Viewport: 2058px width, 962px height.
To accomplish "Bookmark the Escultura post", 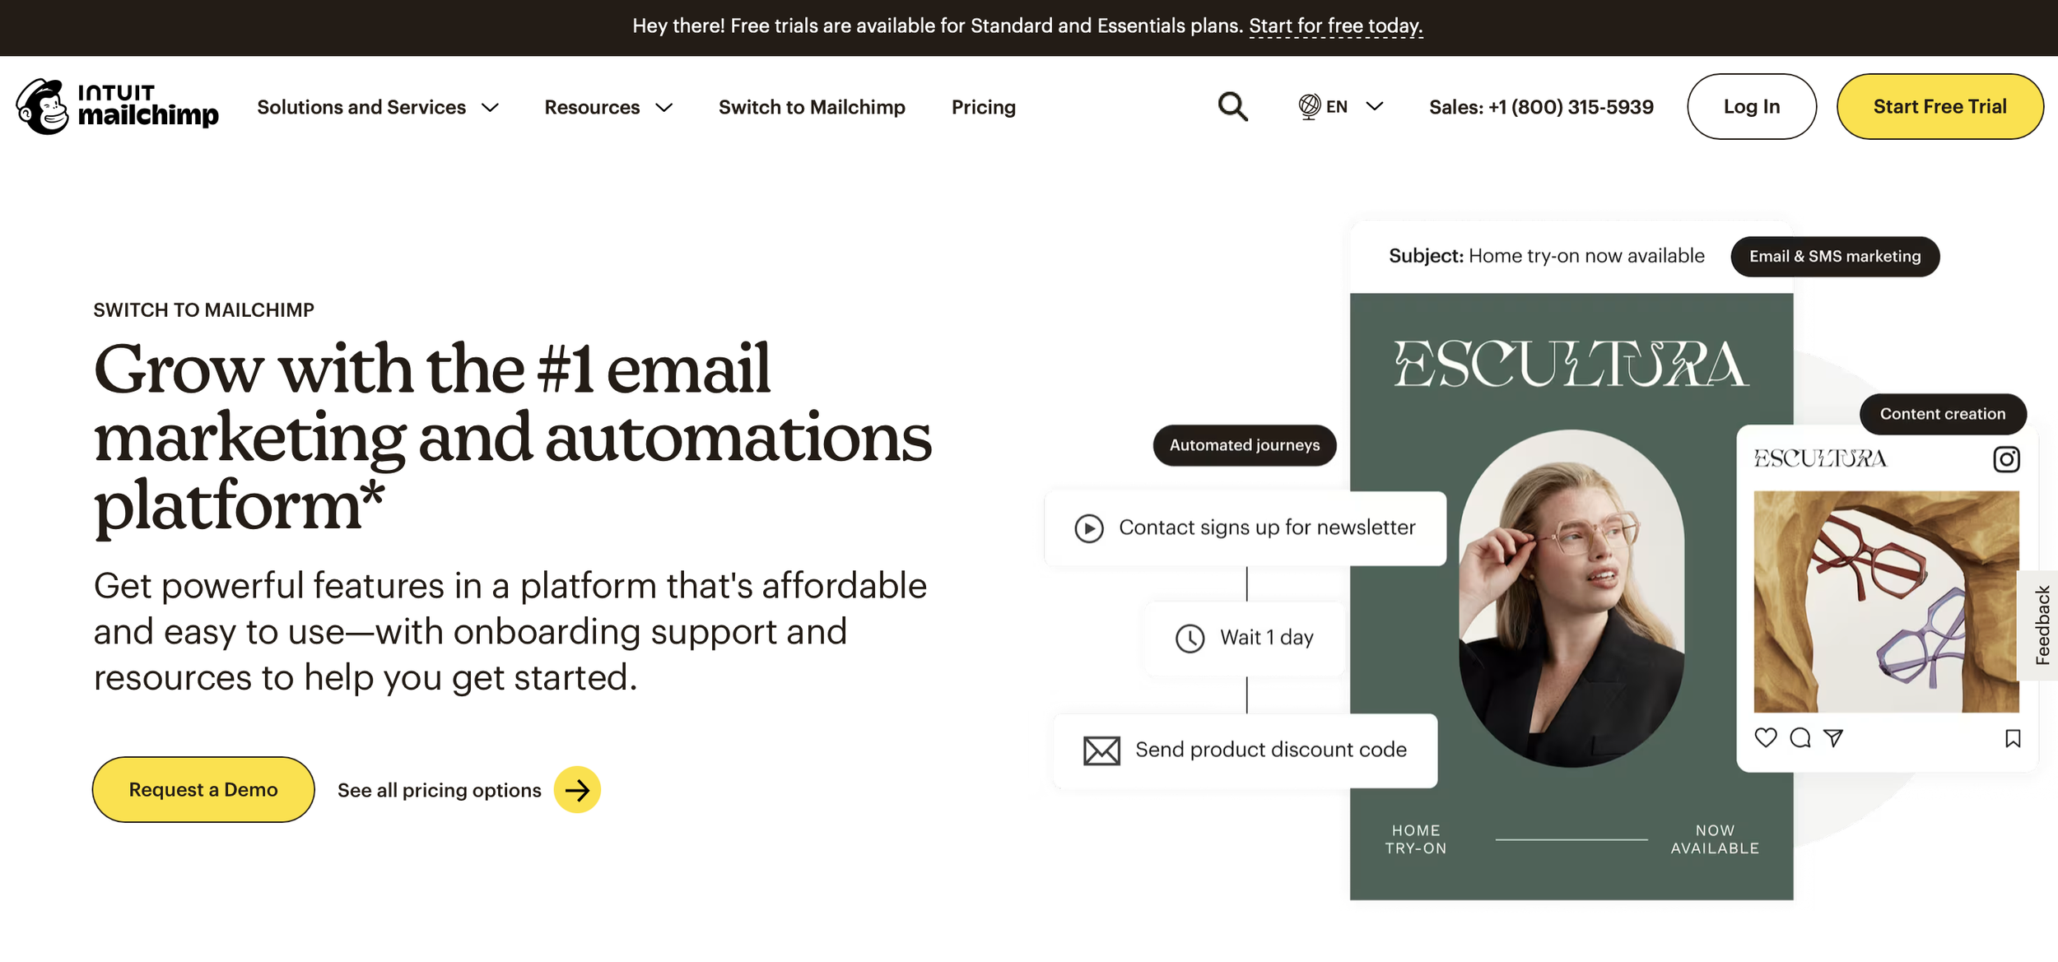I will point(2013,738).
